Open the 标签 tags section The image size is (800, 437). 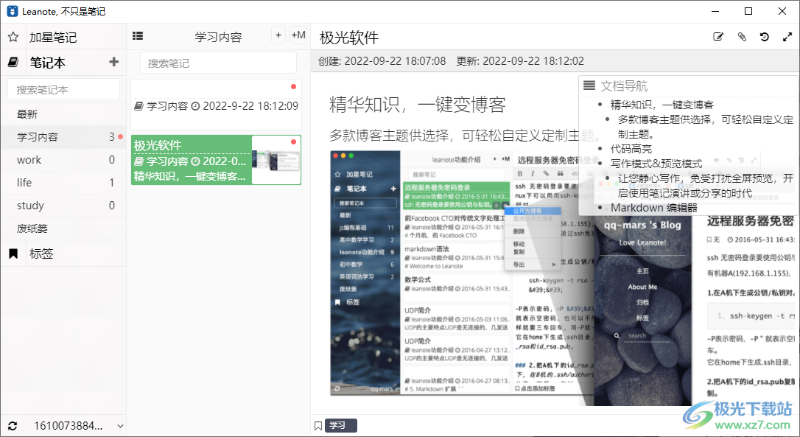41,254
